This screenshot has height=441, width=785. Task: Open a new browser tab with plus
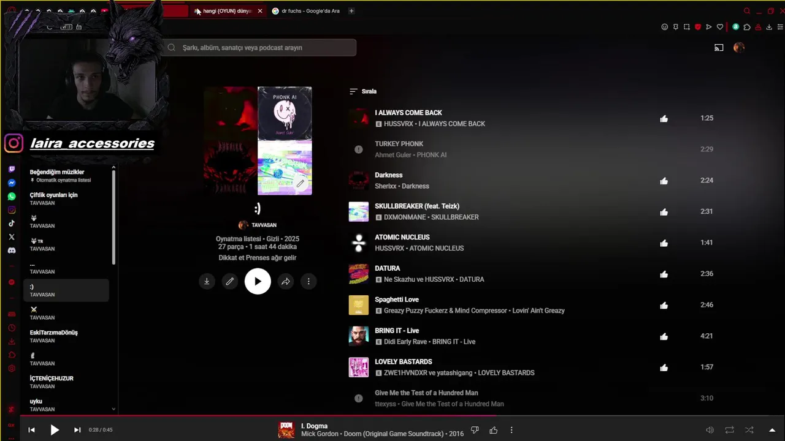351,11
